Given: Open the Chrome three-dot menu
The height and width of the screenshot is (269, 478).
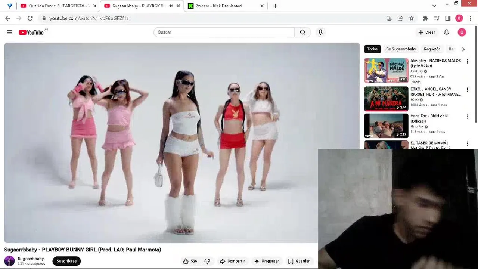Looking at the screenshot, I should (470, 18).
